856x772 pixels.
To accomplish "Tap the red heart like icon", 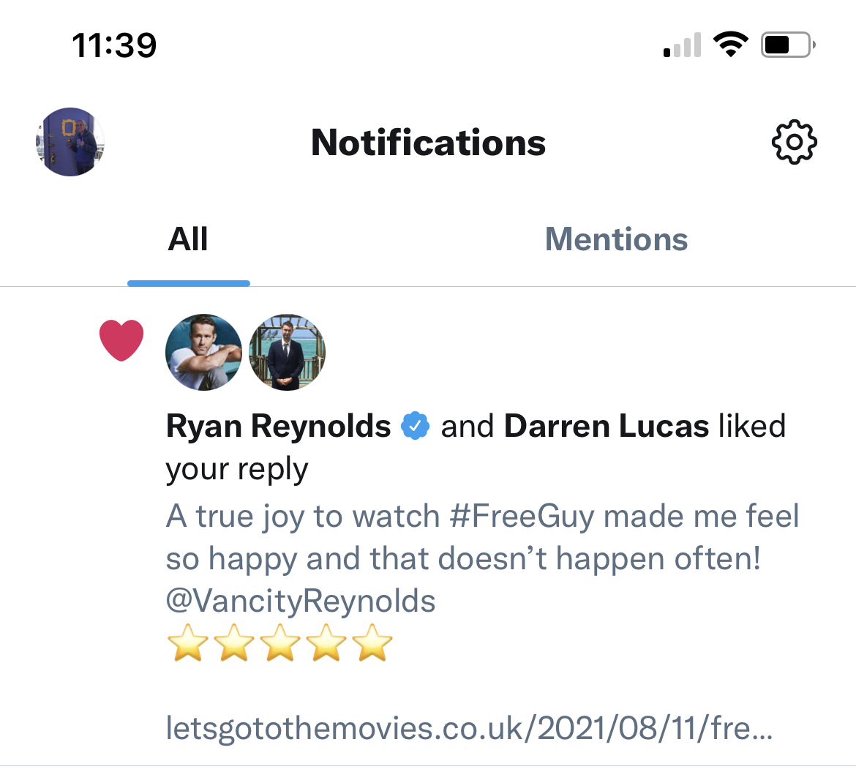I will [x=121, y=340].
